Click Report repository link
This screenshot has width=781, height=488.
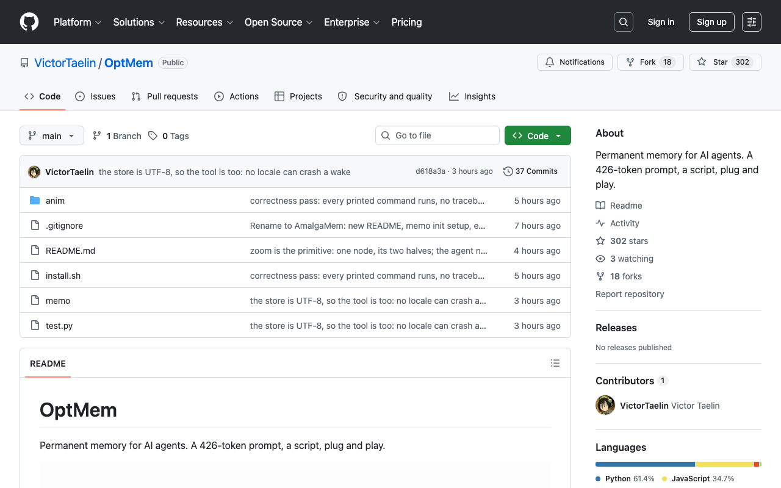630,294
